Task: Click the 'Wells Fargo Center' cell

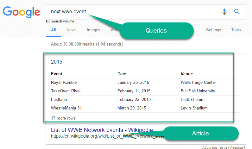Action: click(198, 82)
